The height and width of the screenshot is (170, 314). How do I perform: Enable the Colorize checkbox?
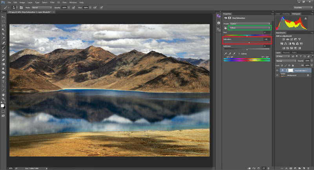tap(240, 53)
